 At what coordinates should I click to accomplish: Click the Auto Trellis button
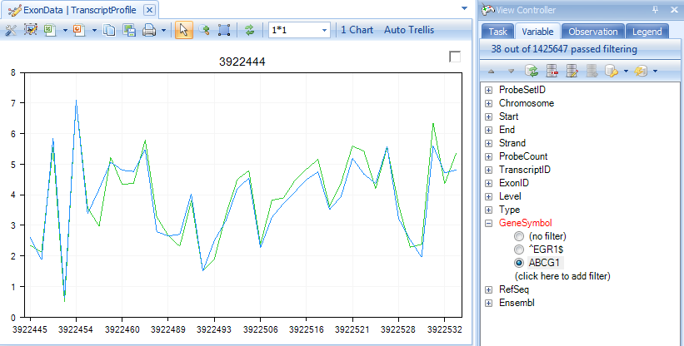(409, 30)
